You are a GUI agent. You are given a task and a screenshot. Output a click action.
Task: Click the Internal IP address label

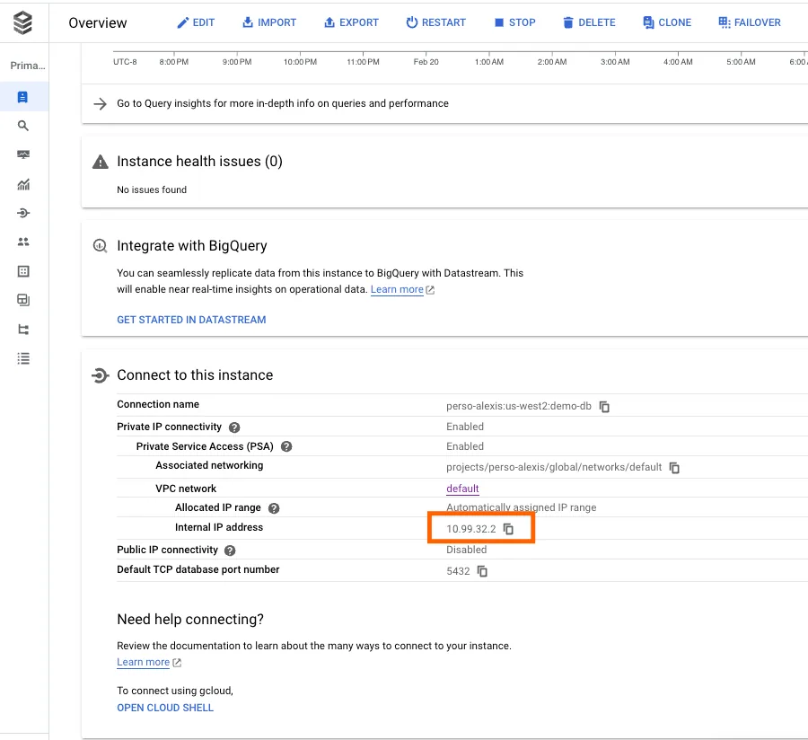click(219, 527)
